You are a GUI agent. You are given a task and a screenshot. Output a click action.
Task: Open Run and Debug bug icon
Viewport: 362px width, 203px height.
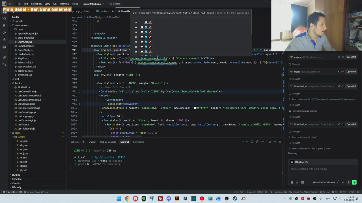point(4,40)
